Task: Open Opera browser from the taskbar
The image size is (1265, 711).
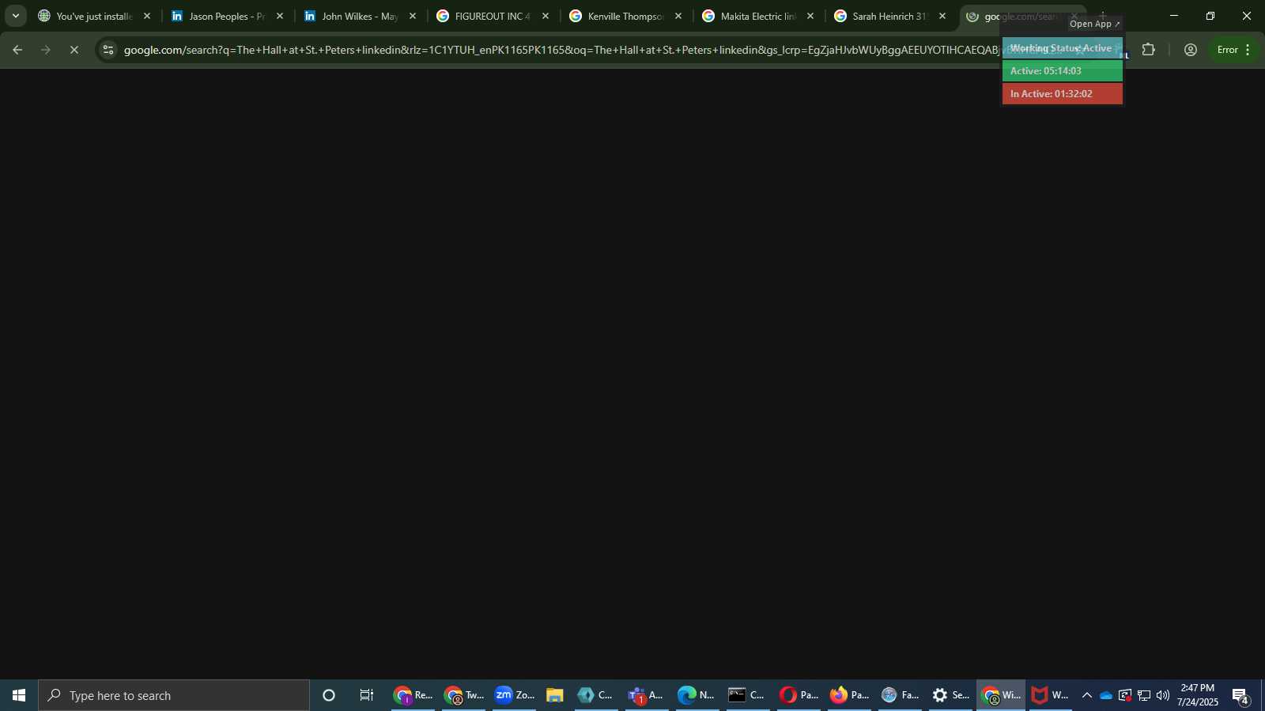Action: tap(798, 695)
